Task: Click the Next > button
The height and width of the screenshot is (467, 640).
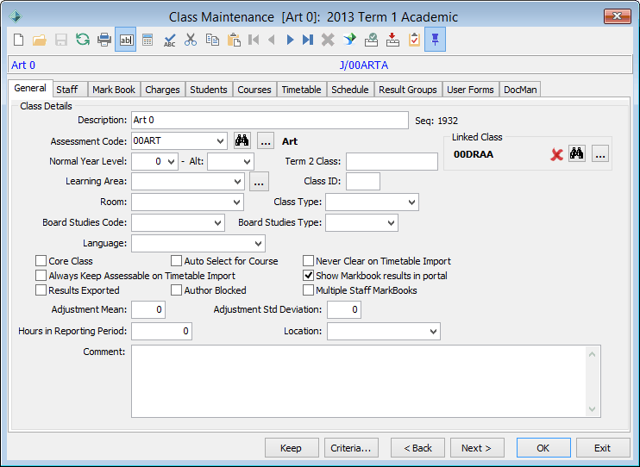Action: pos(477,448)
